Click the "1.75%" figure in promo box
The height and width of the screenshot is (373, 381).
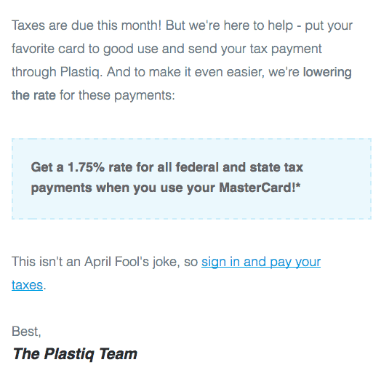(x=86, y=167)
